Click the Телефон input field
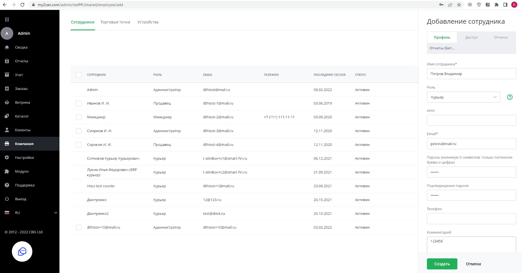The height and width of the screenshot is (273, 522). point(471,219)
